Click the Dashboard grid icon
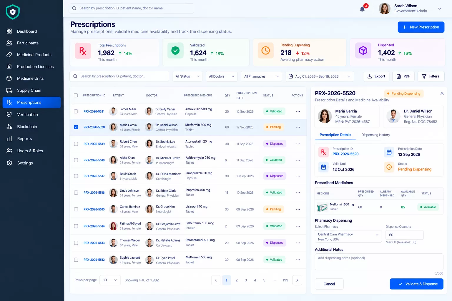Viewport: 452px width, 301px height. click(9, 31)
